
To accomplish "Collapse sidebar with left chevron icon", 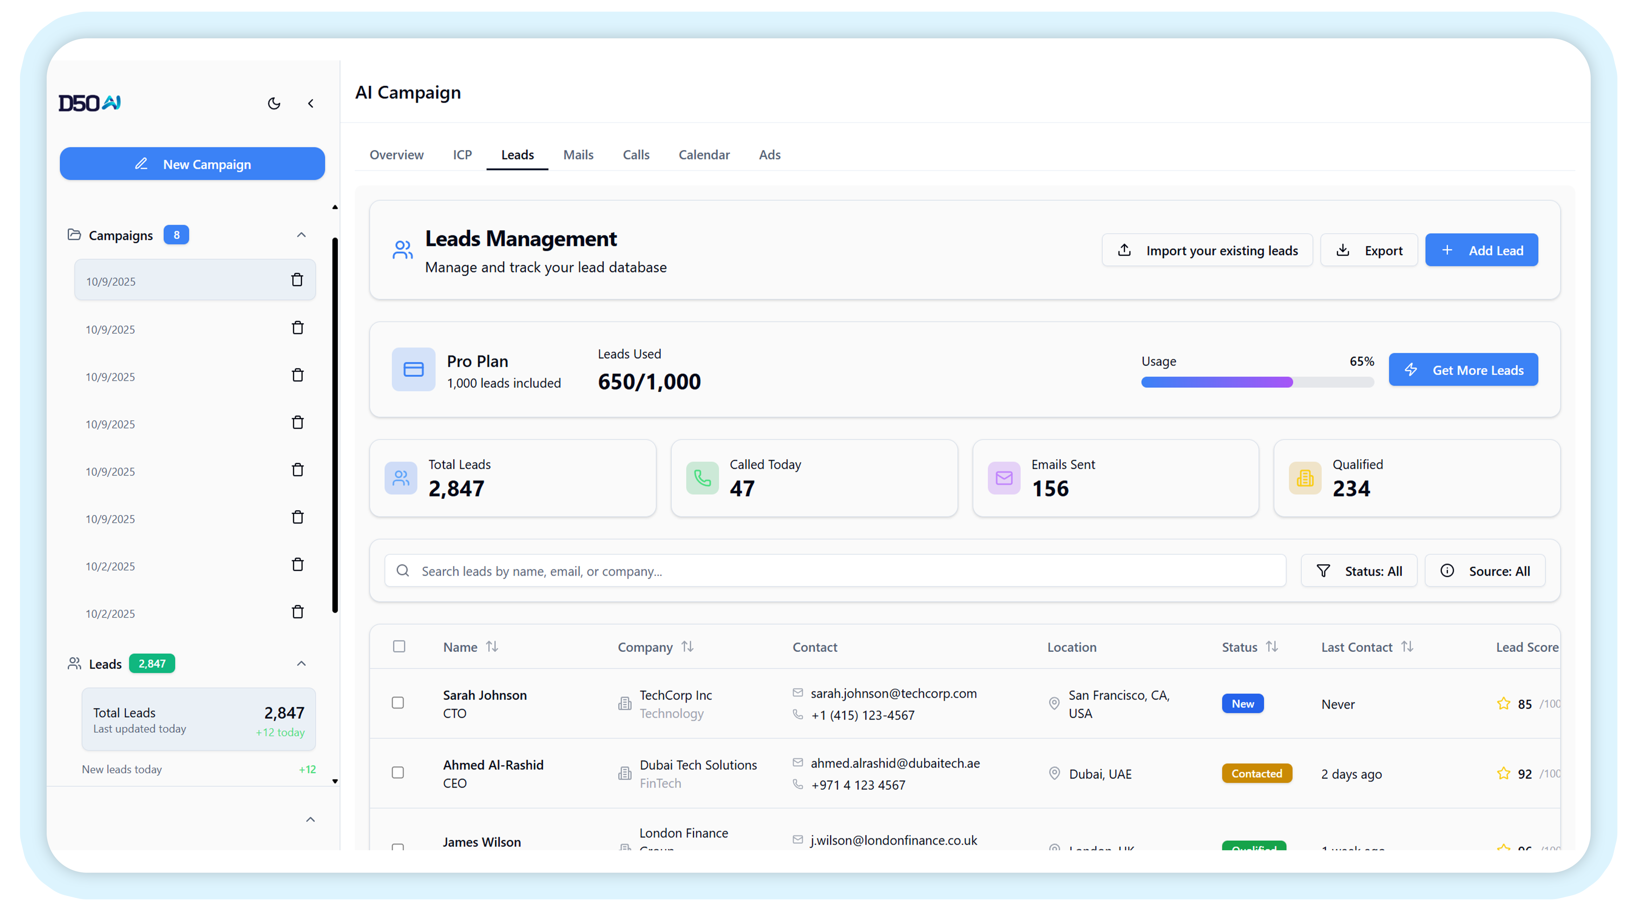I will point(311,103).
